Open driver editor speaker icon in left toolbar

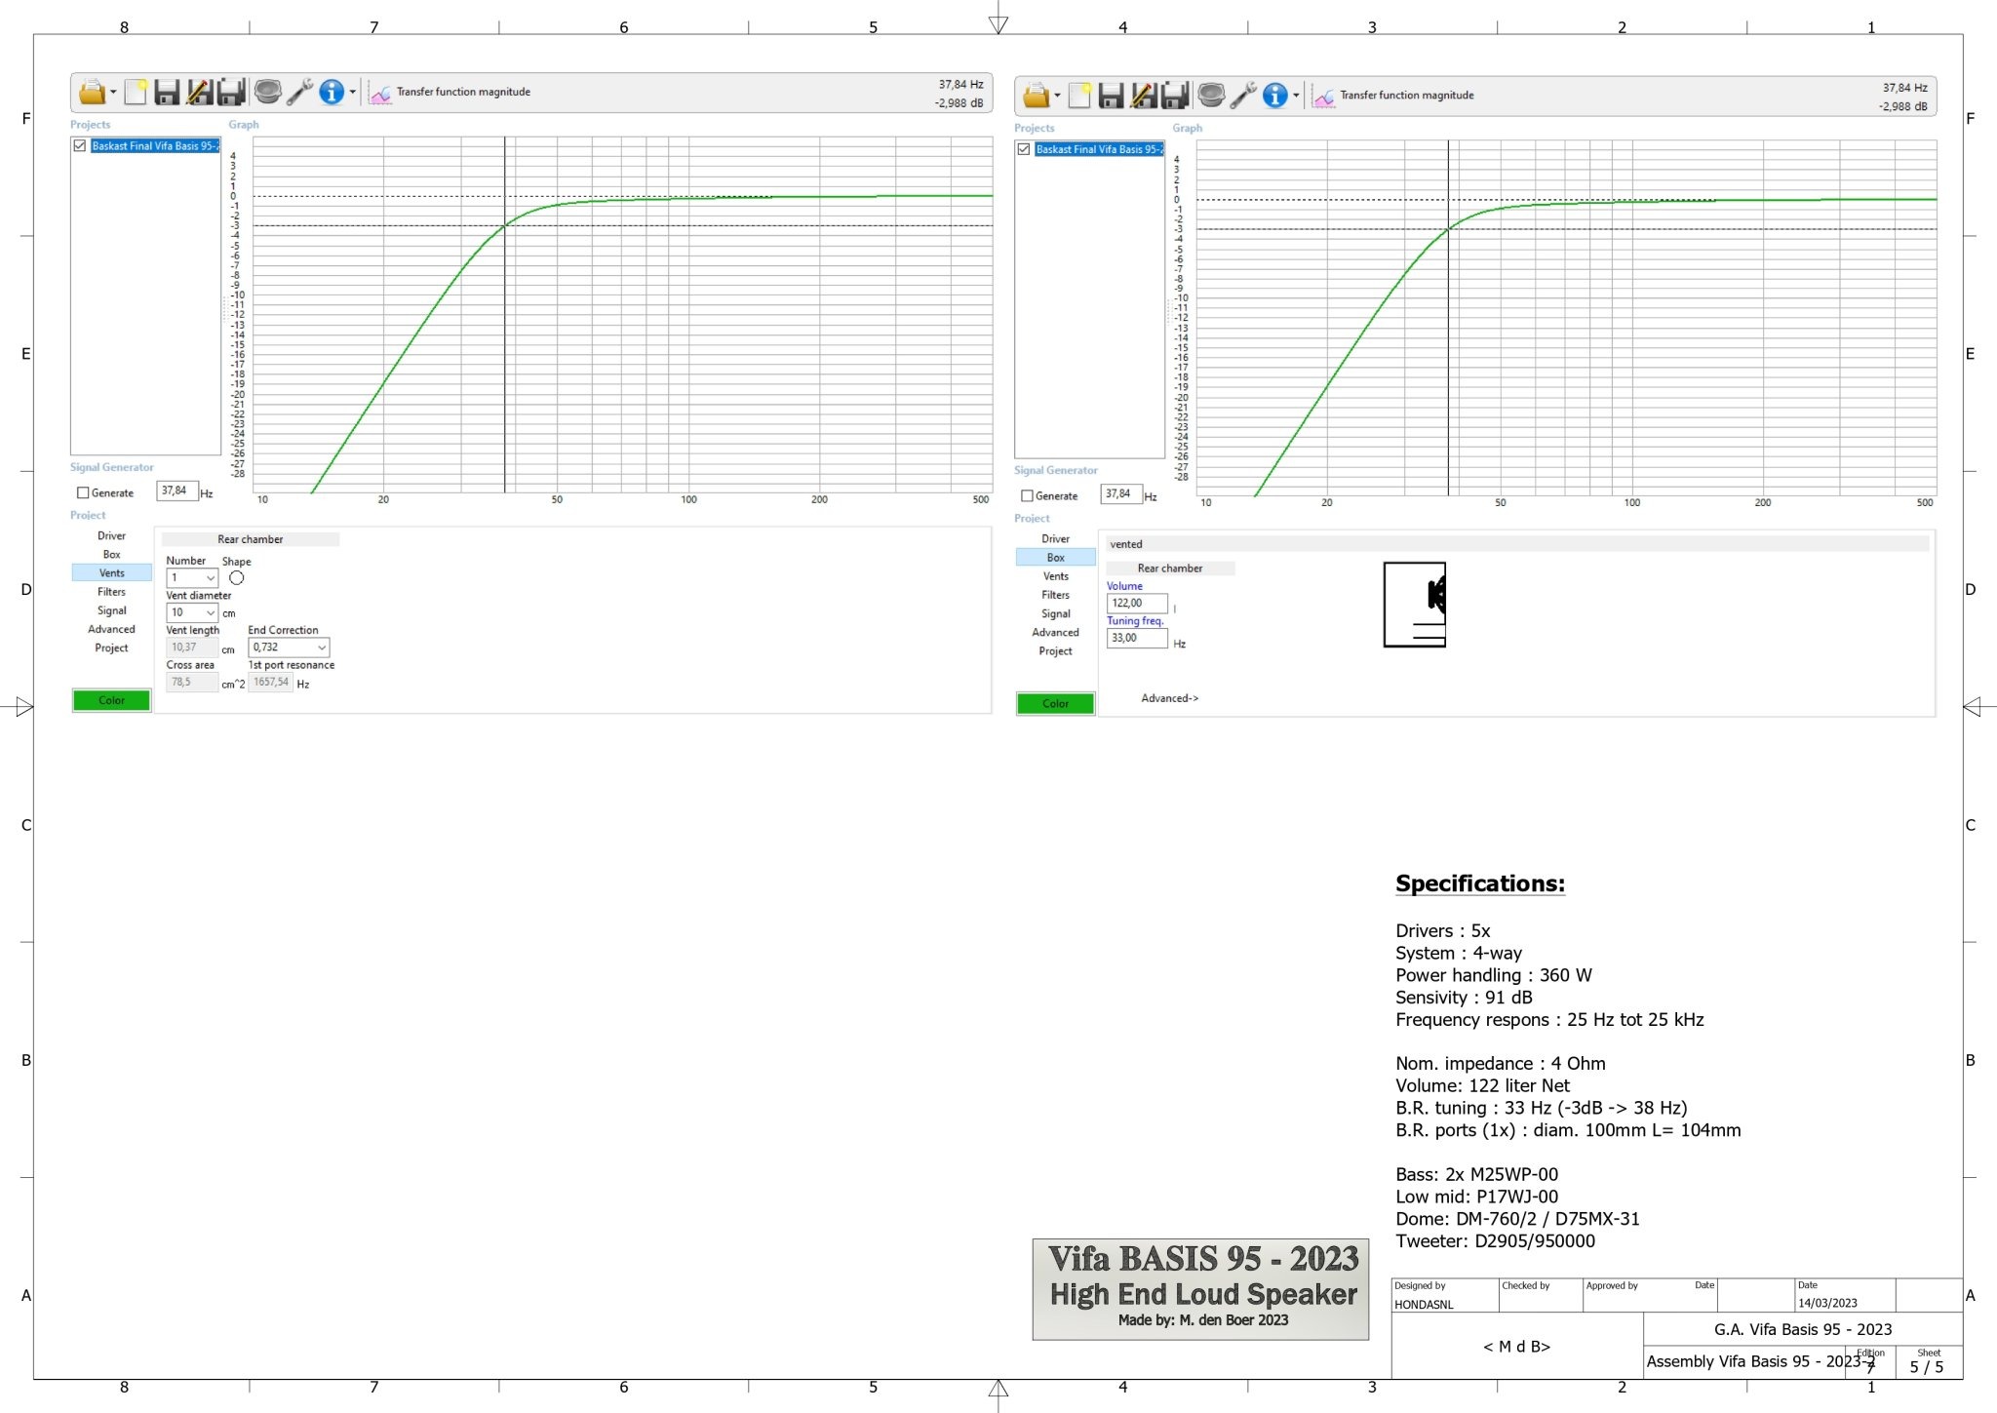point(267,93)
